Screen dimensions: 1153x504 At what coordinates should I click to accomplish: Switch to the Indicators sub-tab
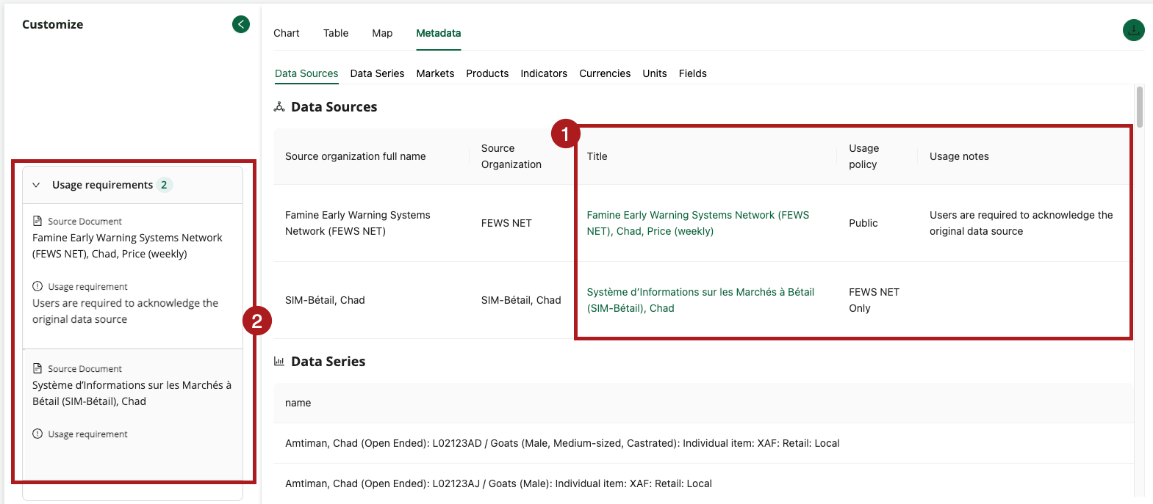click(544, 73)
